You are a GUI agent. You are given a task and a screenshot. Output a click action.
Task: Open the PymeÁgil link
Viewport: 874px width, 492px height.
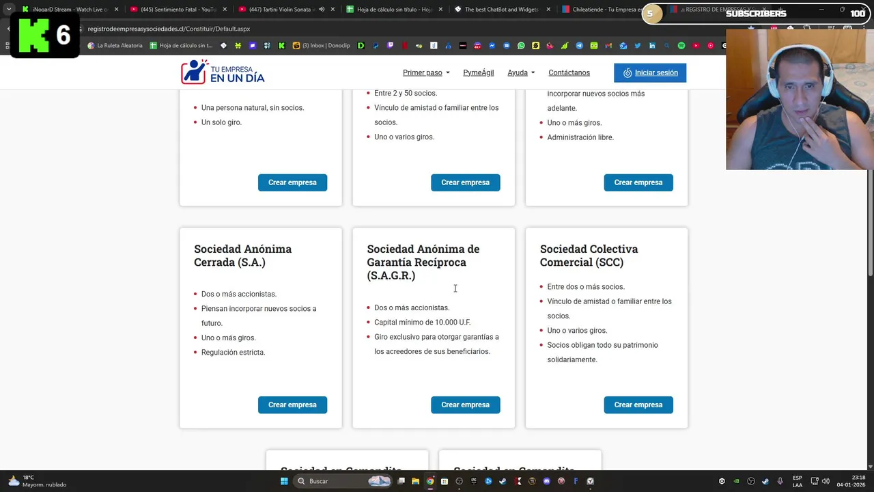[478, 72]
